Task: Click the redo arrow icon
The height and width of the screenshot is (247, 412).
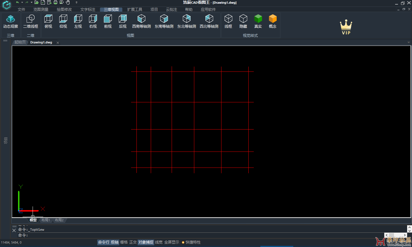Action: [27, 2]
